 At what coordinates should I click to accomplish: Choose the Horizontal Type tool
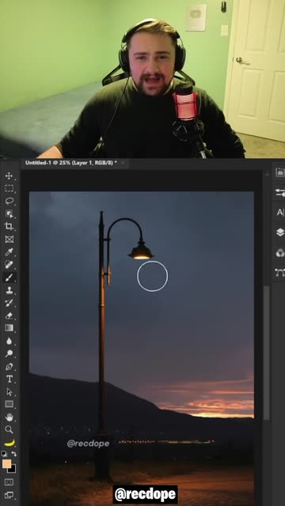(9, 379)
